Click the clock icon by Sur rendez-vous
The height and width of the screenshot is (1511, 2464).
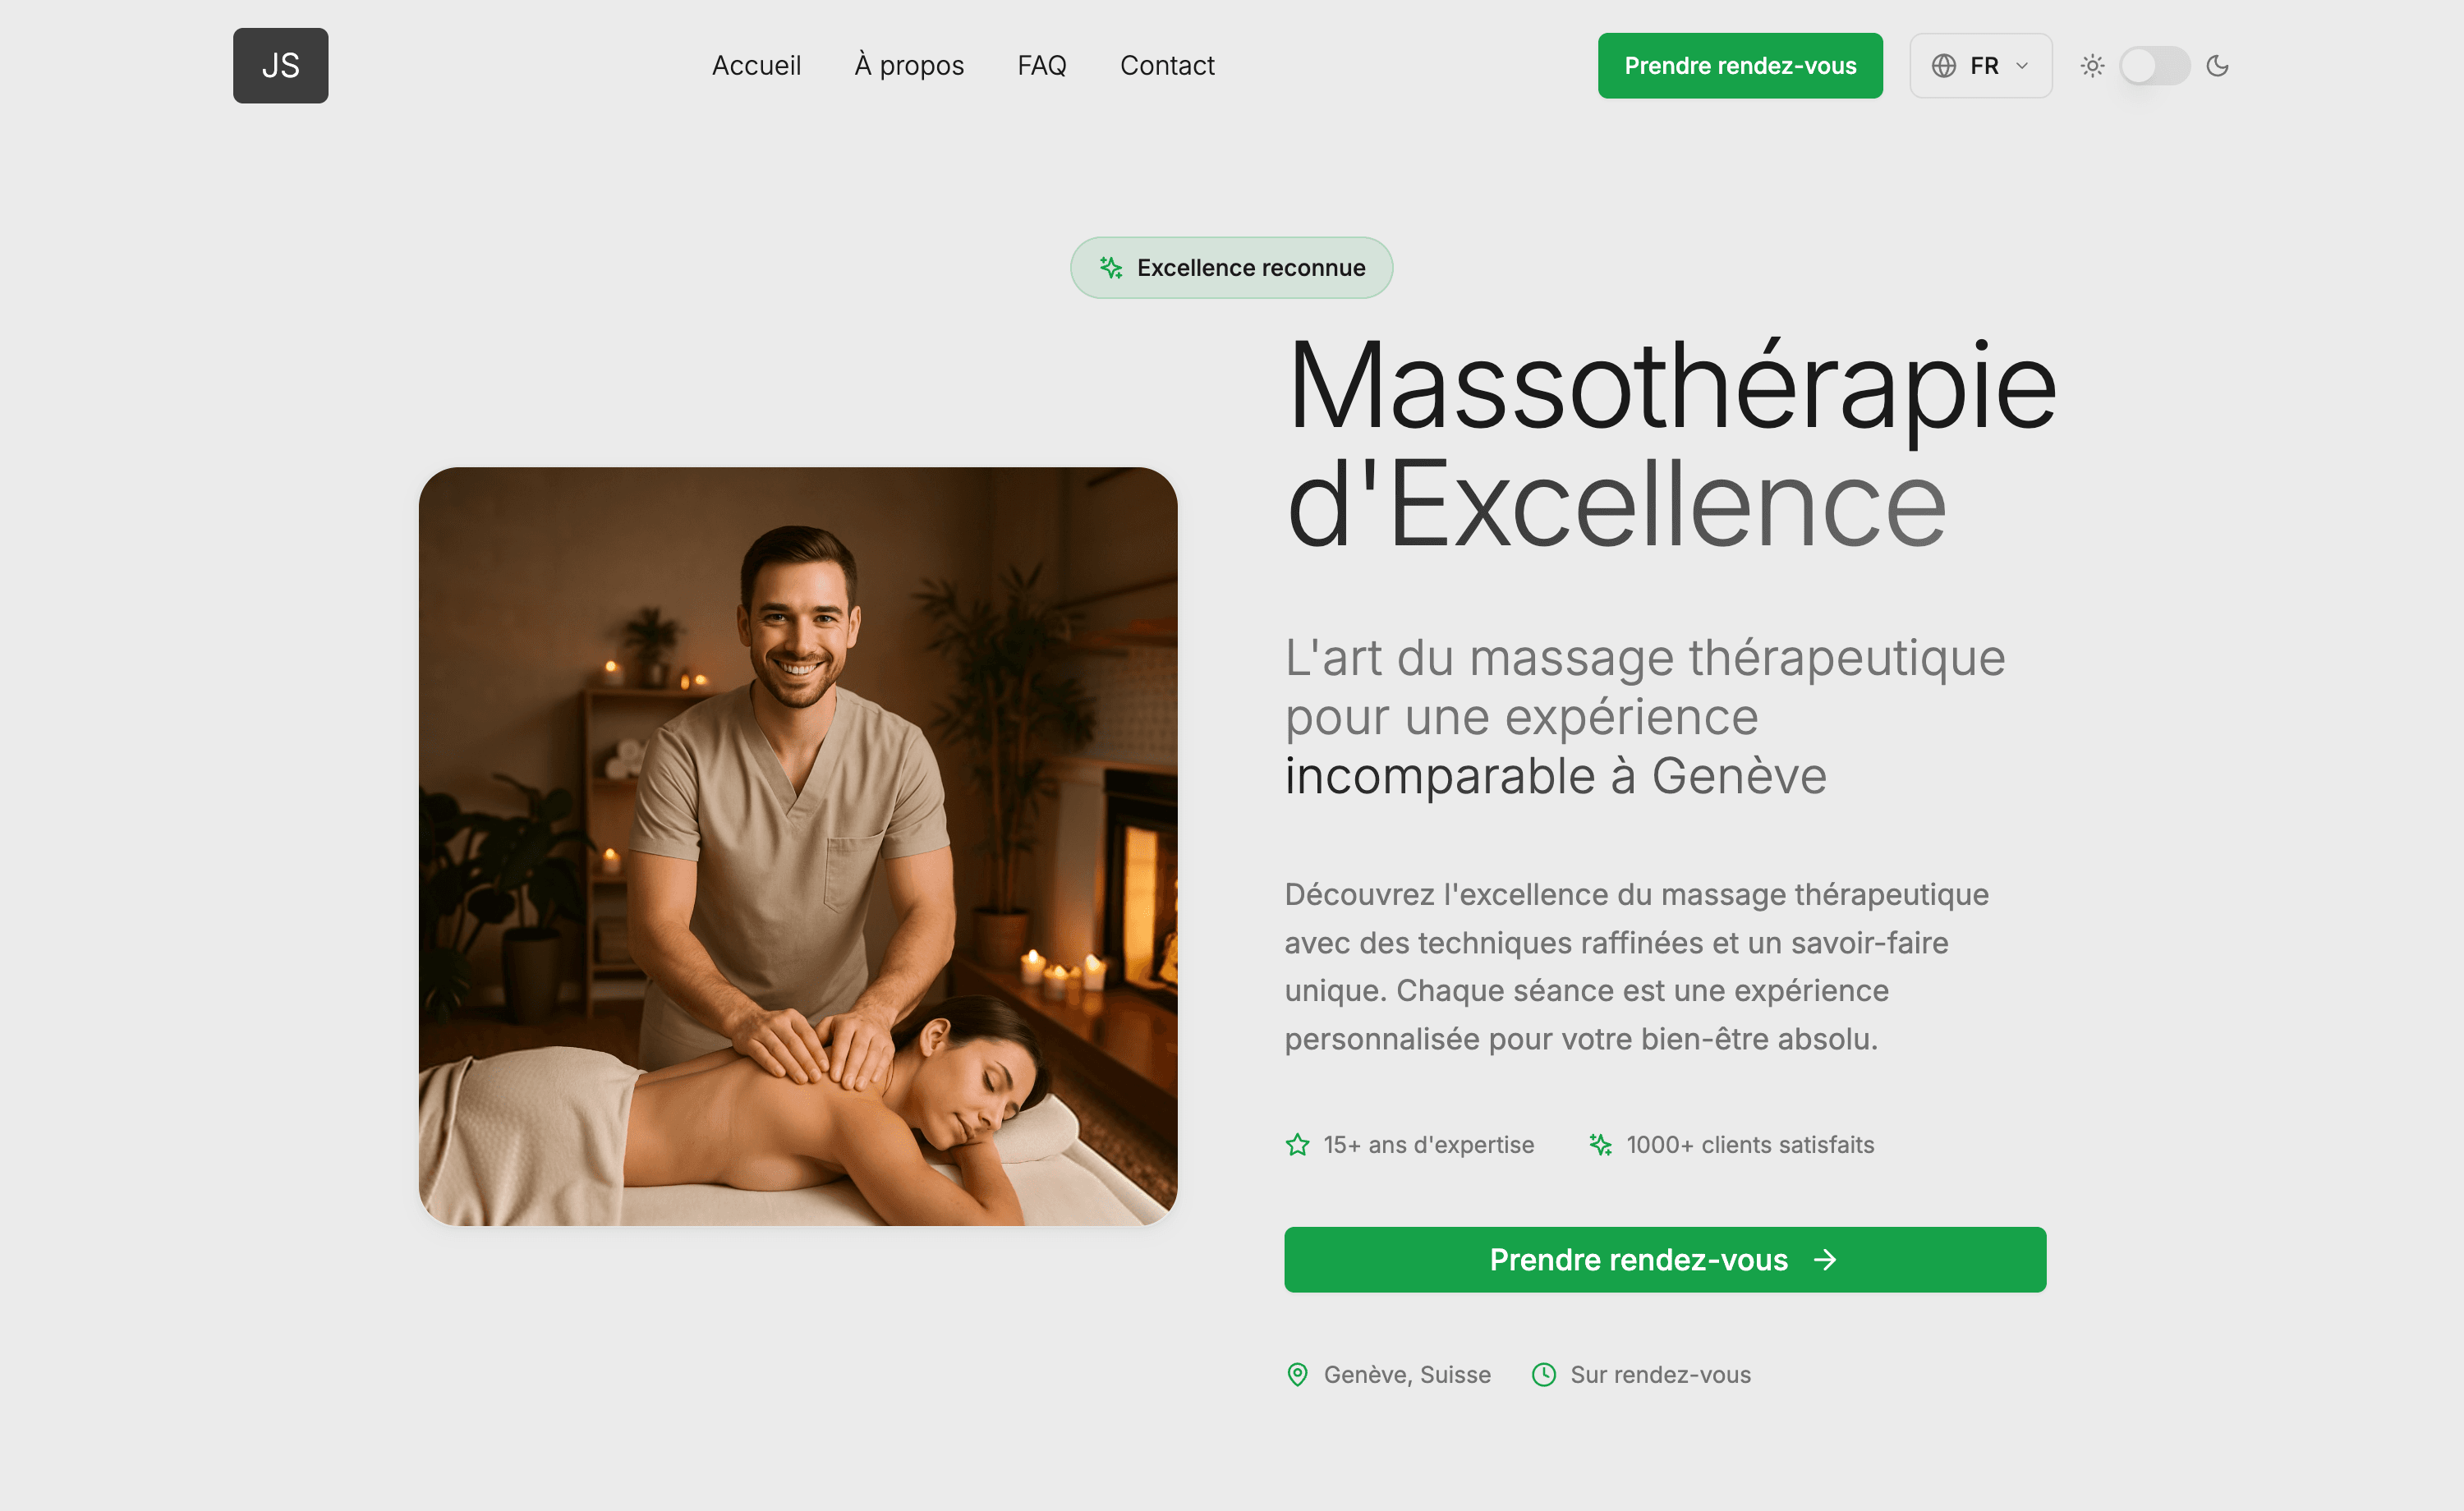1543,1374
